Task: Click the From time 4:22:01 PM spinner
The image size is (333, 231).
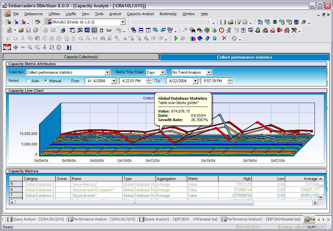Action: click(x=149, y=81)
